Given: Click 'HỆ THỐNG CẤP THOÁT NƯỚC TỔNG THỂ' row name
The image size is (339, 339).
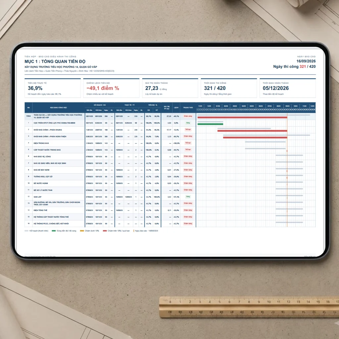Looking at the screenshot, I should [x=51, y=217].
